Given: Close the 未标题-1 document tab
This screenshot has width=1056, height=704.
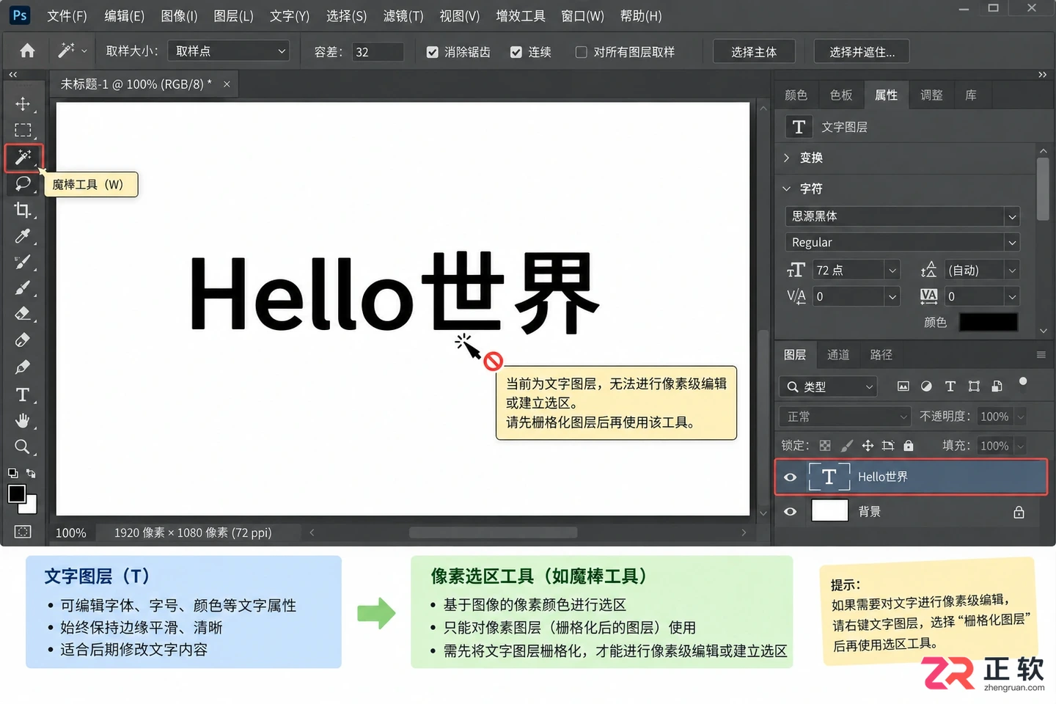Looking at the screenshot, I should point(227,84).
